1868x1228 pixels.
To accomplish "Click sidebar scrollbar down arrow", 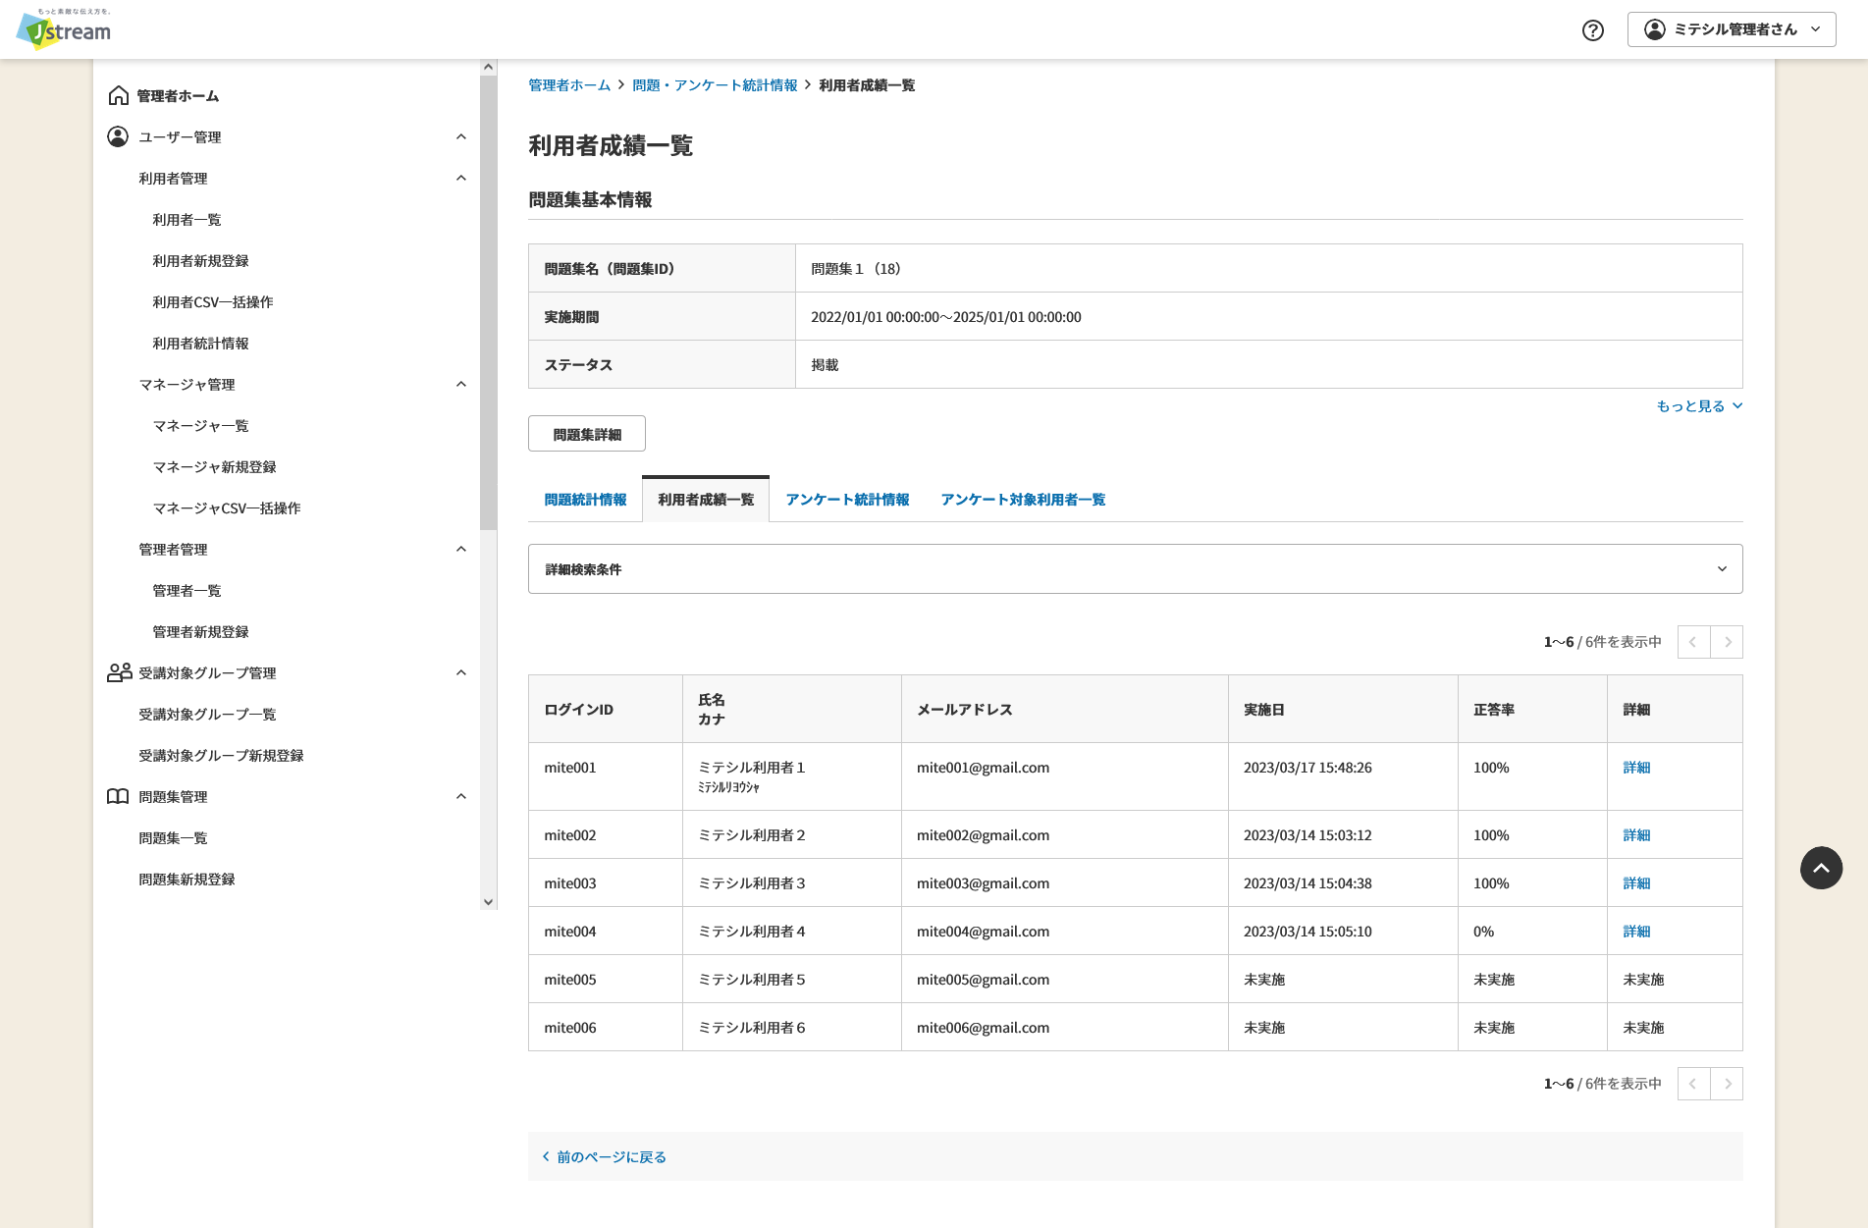I will point(488,902).
